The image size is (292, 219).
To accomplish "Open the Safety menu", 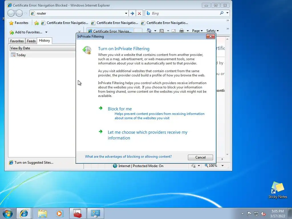I will click(212, 31).
